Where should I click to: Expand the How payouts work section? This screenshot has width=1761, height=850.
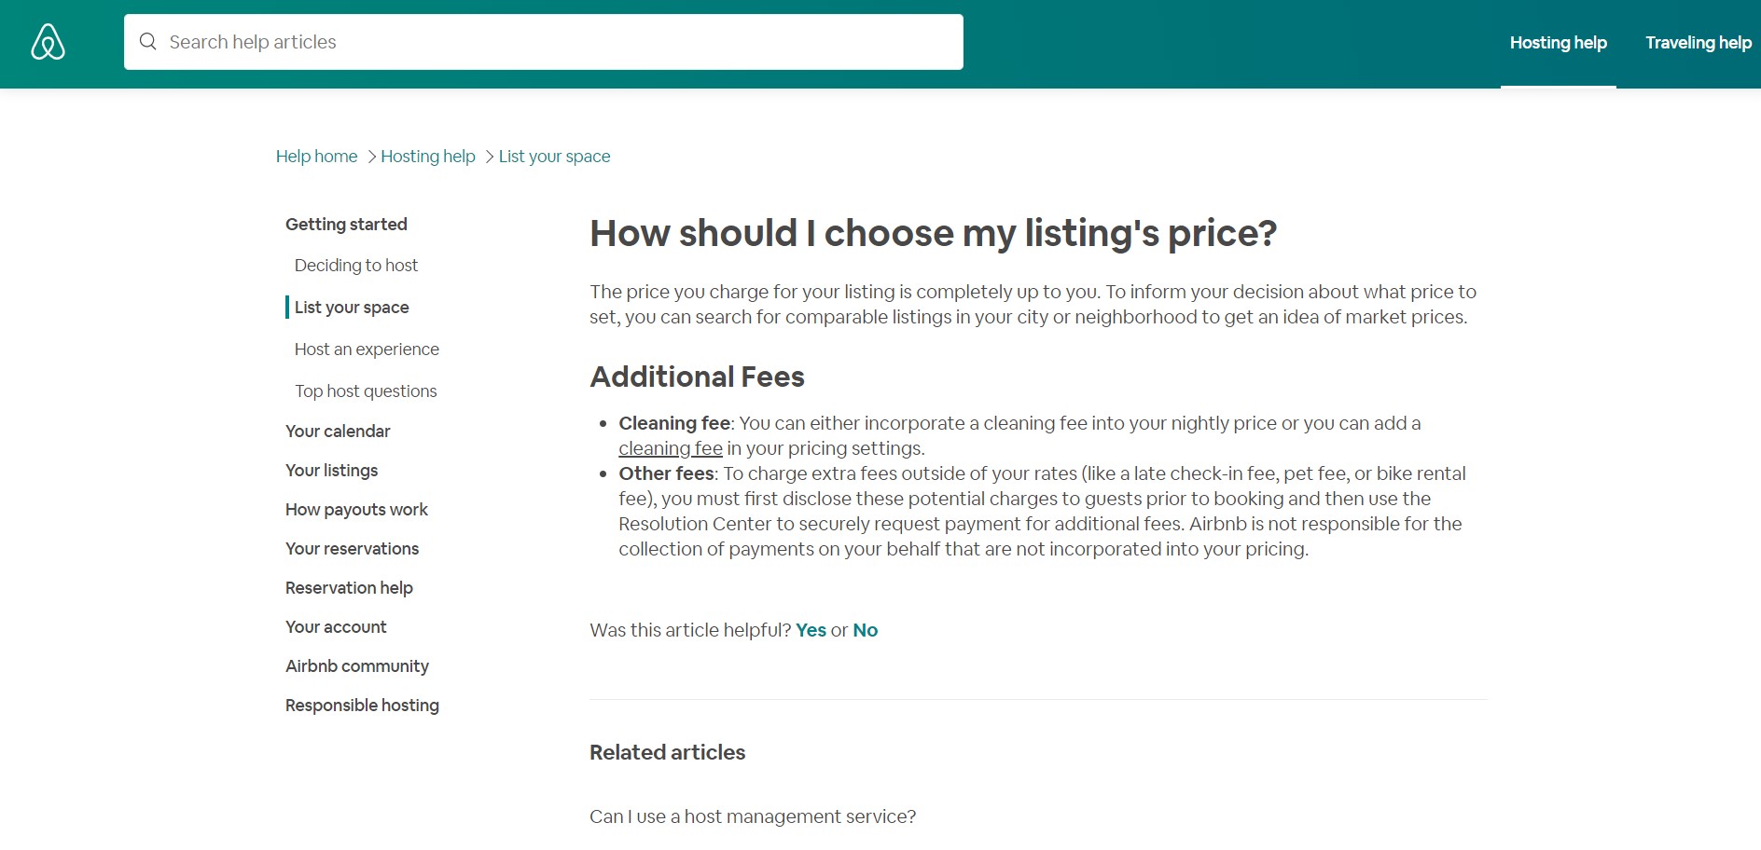pyautogui.click(x=356, y=510)
